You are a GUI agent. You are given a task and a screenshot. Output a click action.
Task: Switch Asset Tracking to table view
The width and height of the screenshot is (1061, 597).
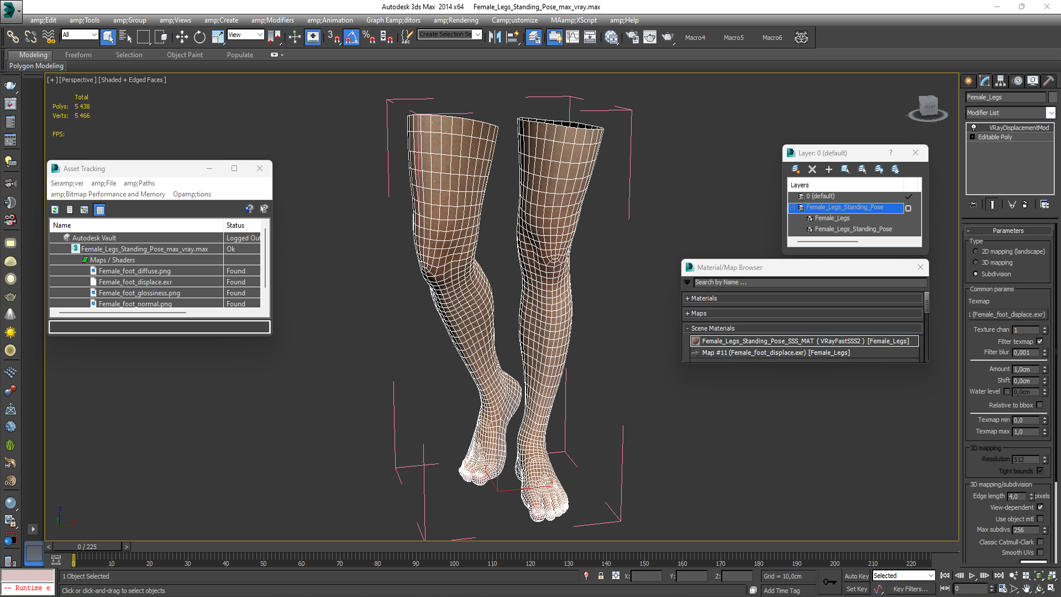(100, 210)
